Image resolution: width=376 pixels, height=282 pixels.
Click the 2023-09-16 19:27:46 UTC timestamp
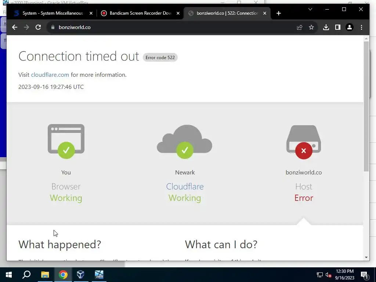coord(51,87)
